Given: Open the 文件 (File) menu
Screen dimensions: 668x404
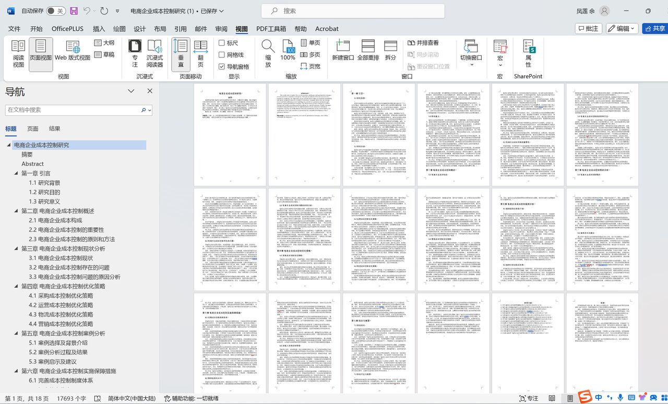Looking at the screenshot, I should pos(14,29).
